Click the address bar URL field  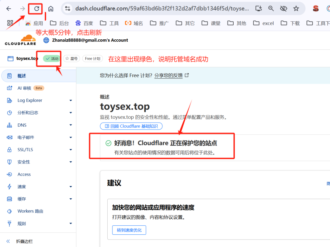pos(162,9)
